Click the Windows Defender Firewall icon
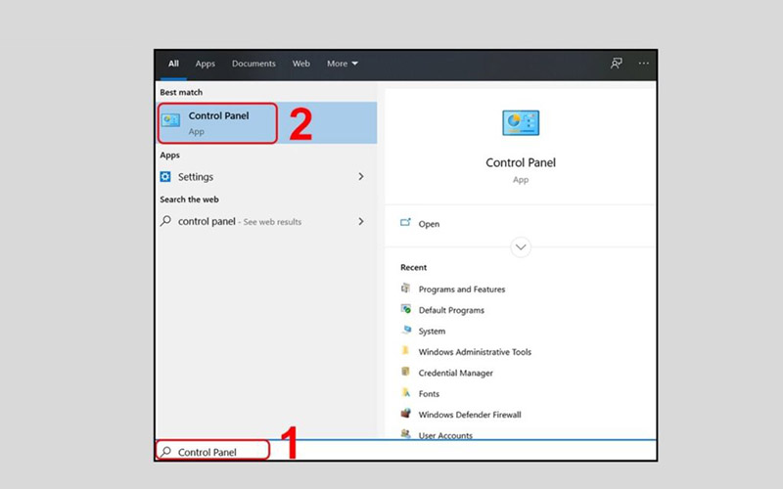The image size is (783, 489). coord(406,414)
